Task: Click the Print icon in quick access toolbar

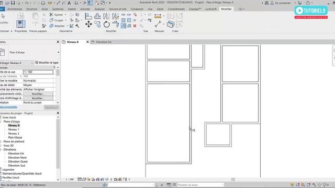Action: pyautogui.click(x=43, y=3)
